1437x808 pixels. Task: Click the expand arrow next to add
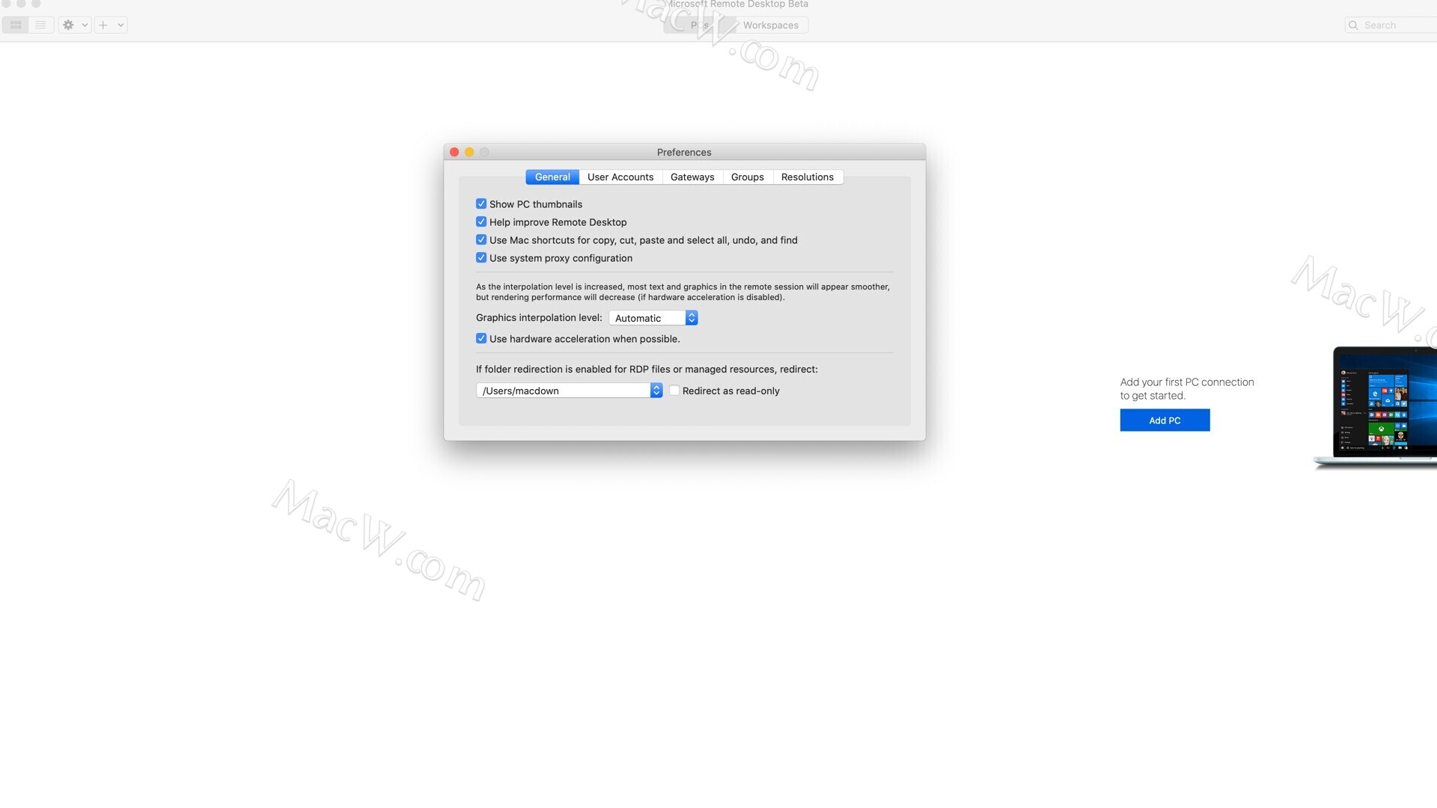(x=118, y=25)
